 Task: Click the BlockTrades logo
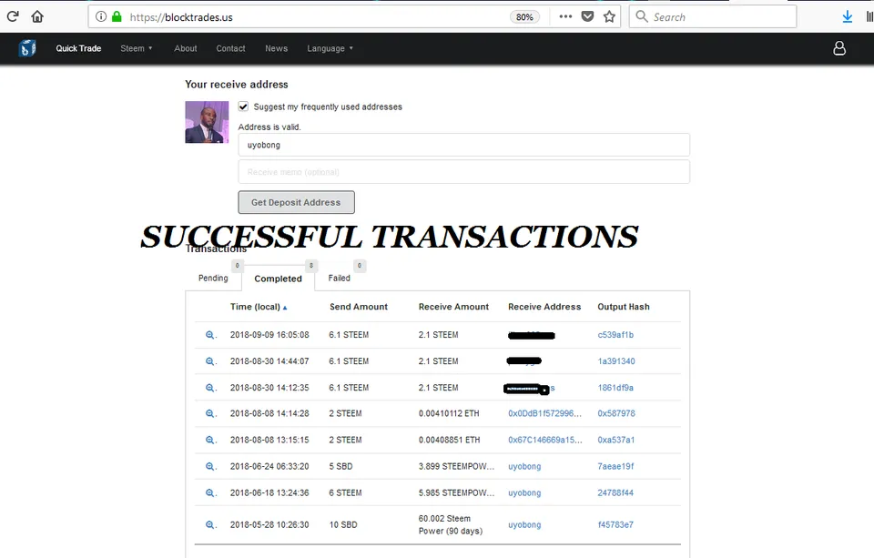26,48
